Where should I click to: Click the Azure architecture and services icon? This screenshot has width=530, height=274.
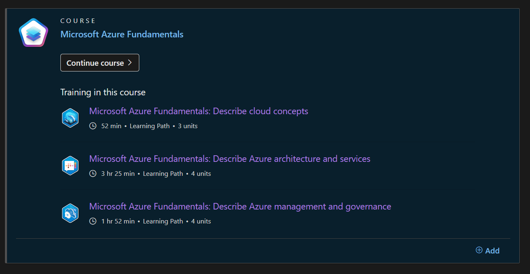(x=70, y=166)
